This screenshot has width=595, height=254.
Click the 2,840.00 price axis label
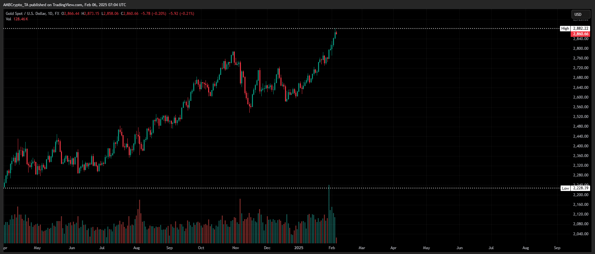[580, 39]
